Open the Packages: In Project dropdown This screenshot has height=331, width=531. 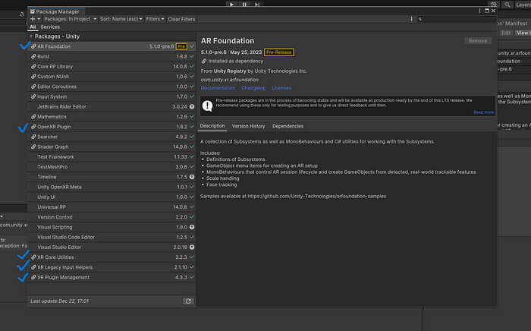point(70,19)
